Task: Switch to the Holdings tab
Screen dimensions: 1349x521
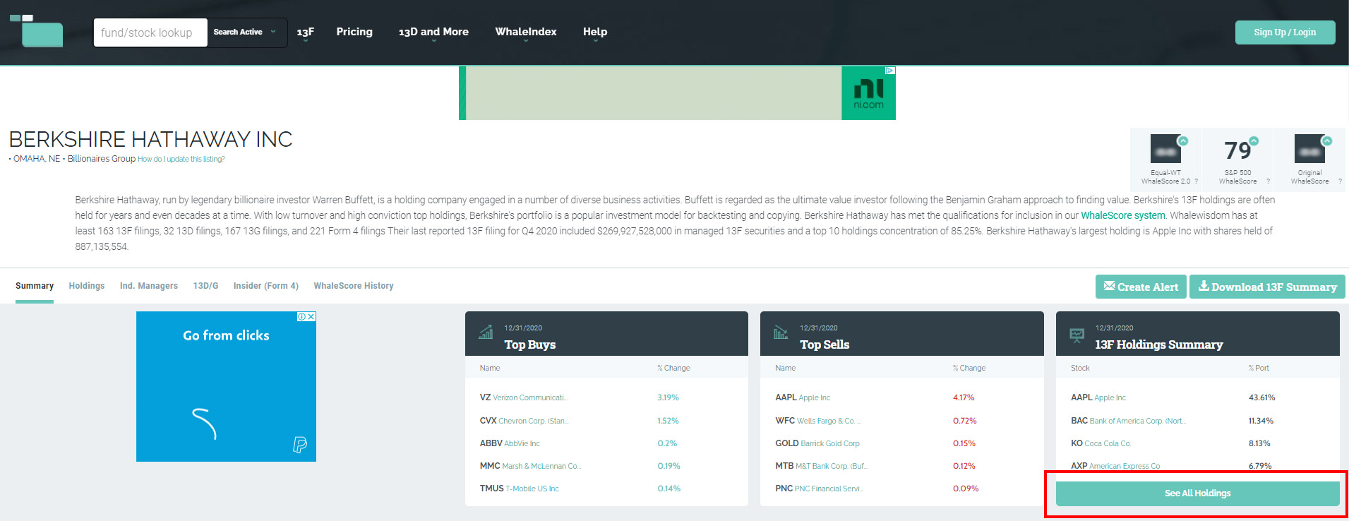Action: [x=87, y=286]
